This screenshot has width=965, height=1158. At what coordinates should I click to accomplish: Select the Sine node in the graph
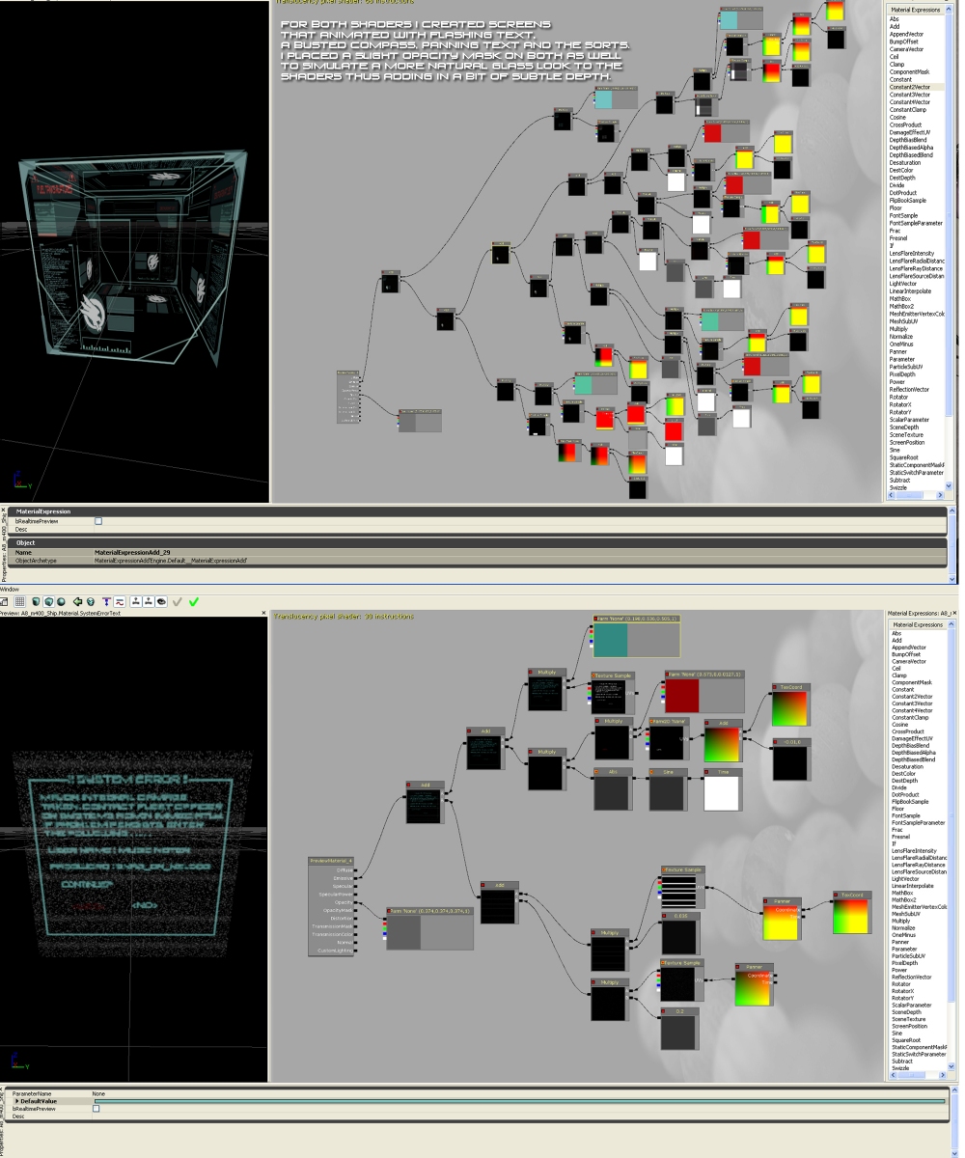tap(668, 772)
